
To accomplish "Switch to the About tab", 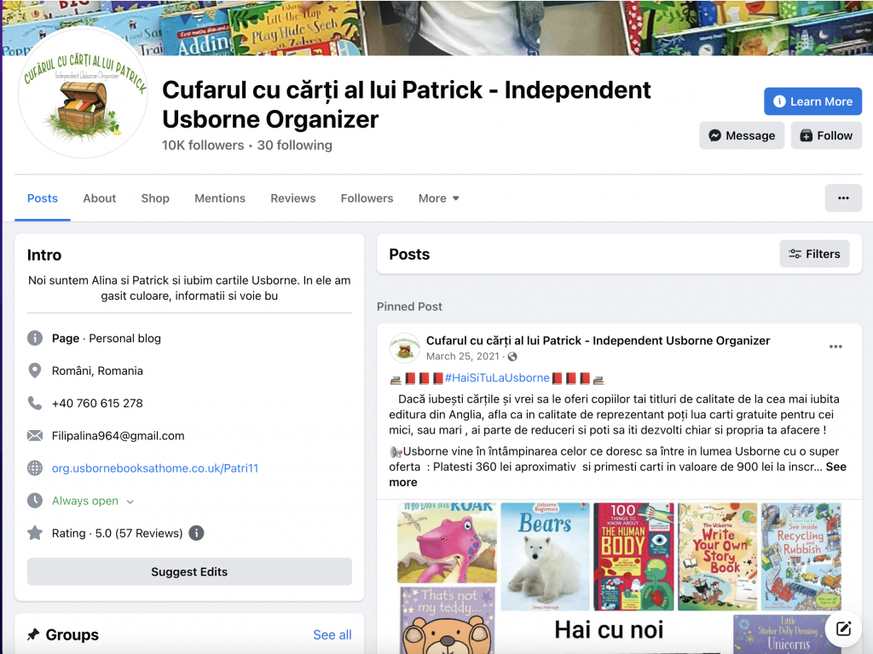I will tap(100, 198).
